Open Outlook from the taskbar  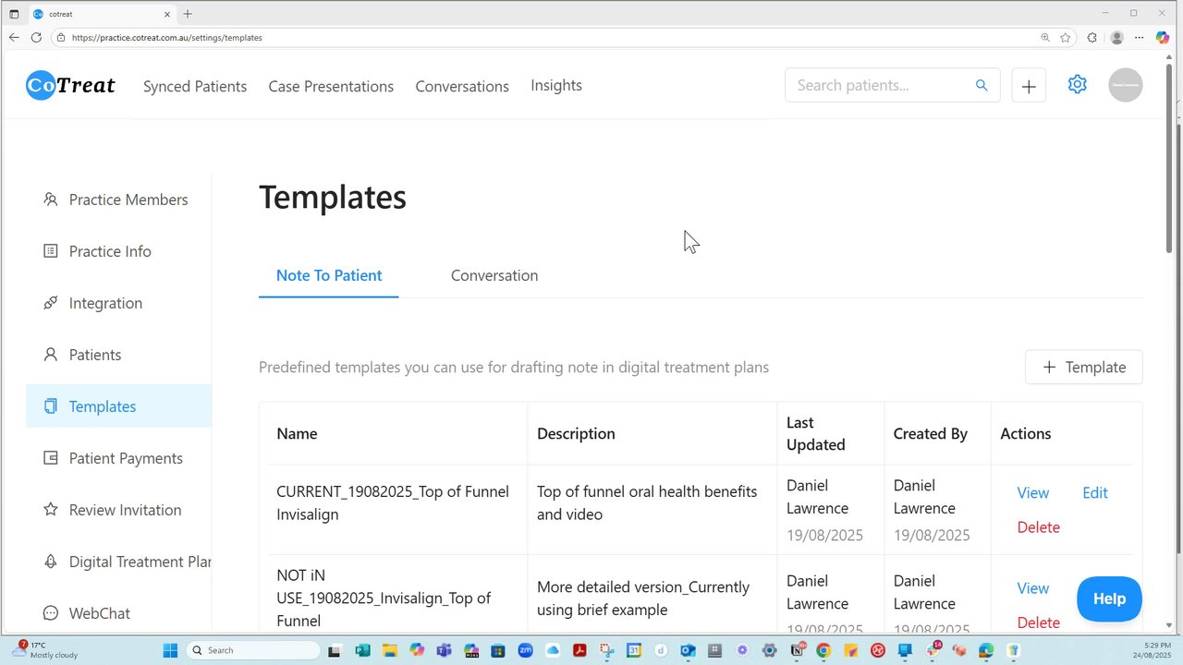688,650
